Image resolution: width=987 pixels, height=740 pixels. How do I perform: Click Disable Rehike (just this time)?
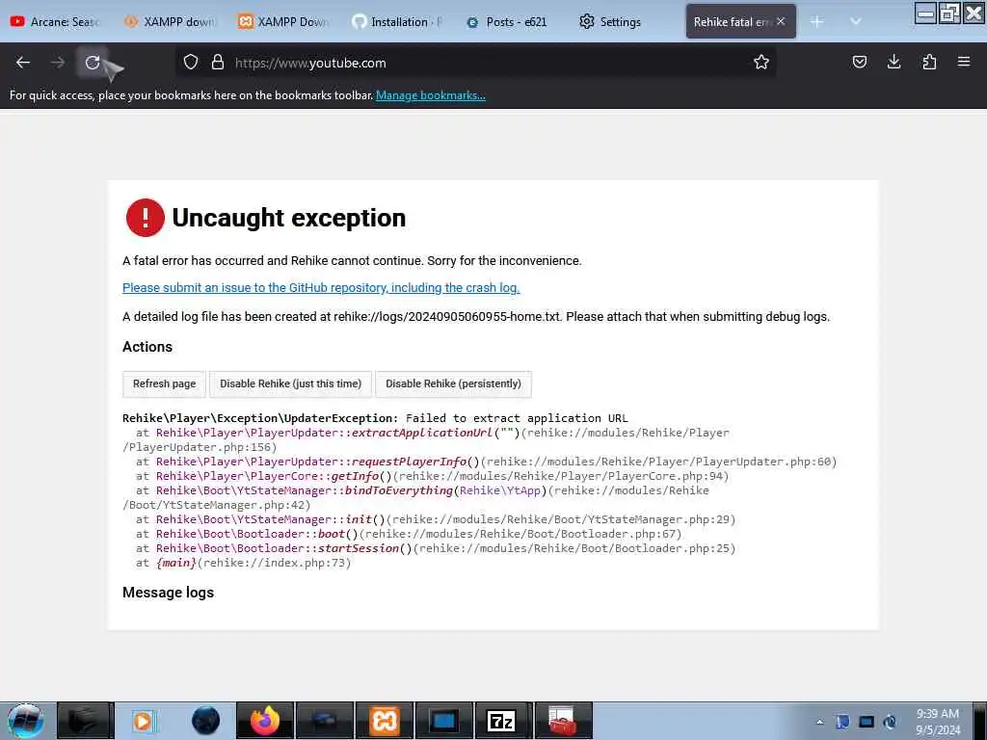click(x=290, y=383)
